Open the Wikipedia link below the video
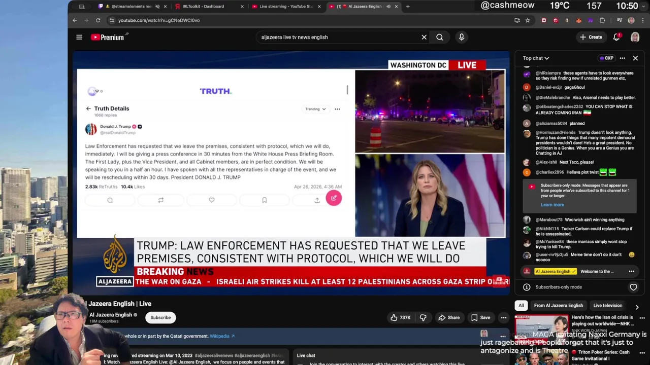The image size is (650, 365). tap(222, 336)
